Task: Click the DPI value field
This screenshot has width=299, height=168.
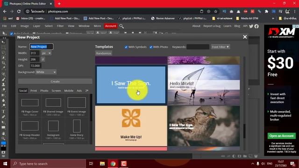Action: point(36,66)
